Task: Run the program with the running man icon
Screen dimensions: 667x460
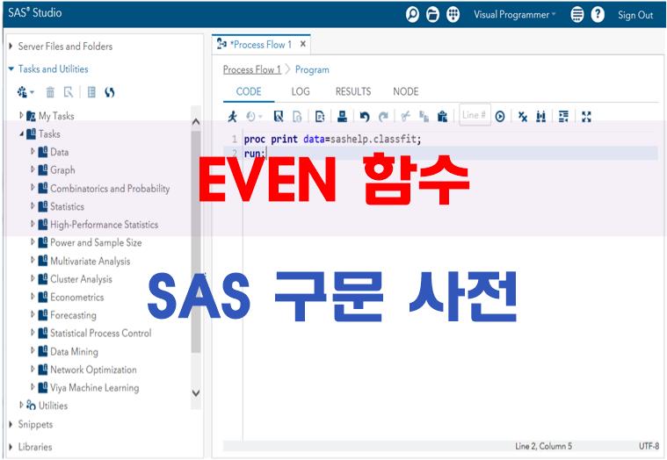Action: click(x=232, y=116)
